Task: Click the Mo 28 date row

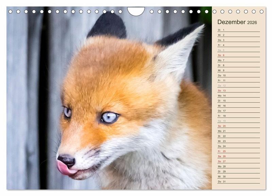Action: tap(238, 166)
